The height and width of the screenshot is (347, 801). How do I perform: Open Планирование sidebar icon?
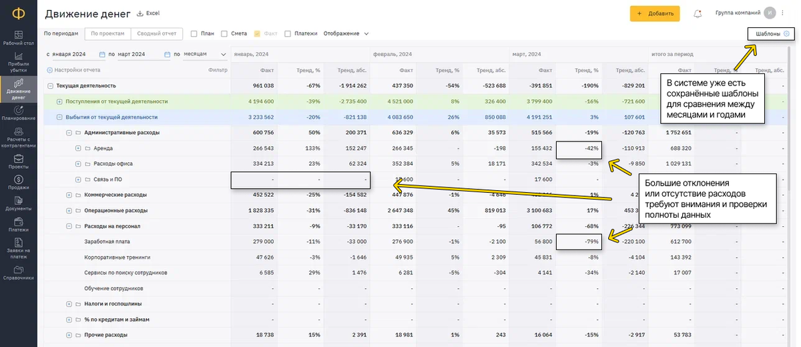coord(18,109)
